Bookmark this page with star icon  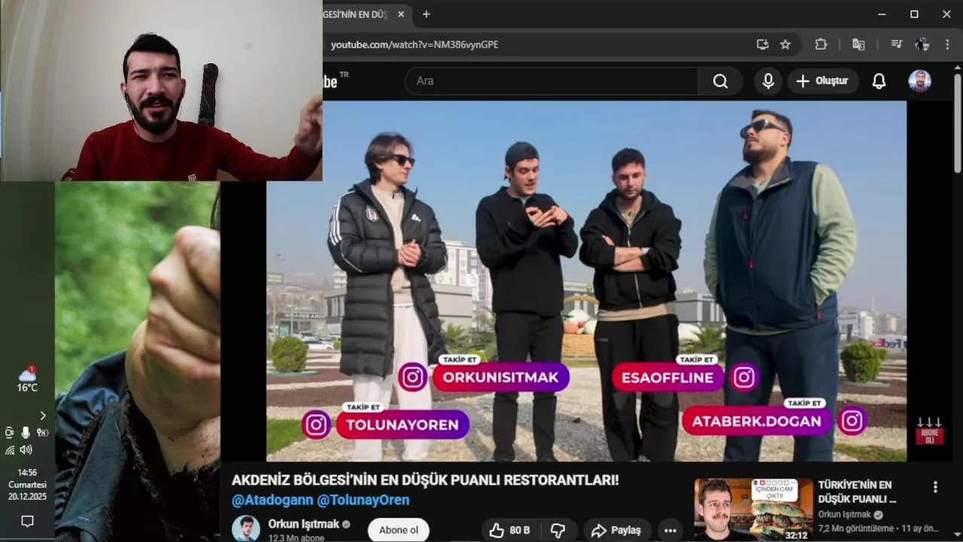[x=785, y=44]
